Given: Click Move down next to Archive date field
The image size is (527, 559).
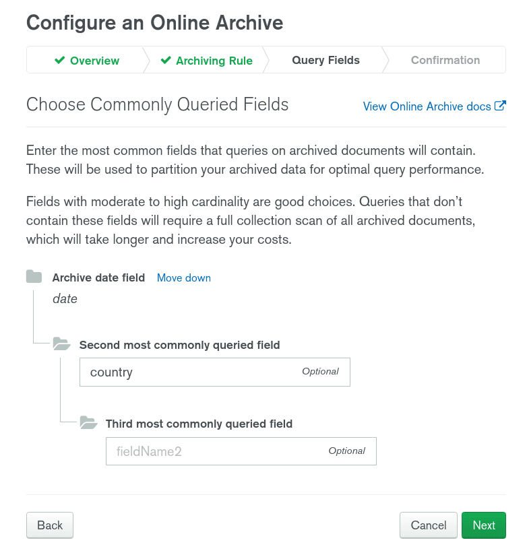Looking at the screenshot, I should click(183, 277).
